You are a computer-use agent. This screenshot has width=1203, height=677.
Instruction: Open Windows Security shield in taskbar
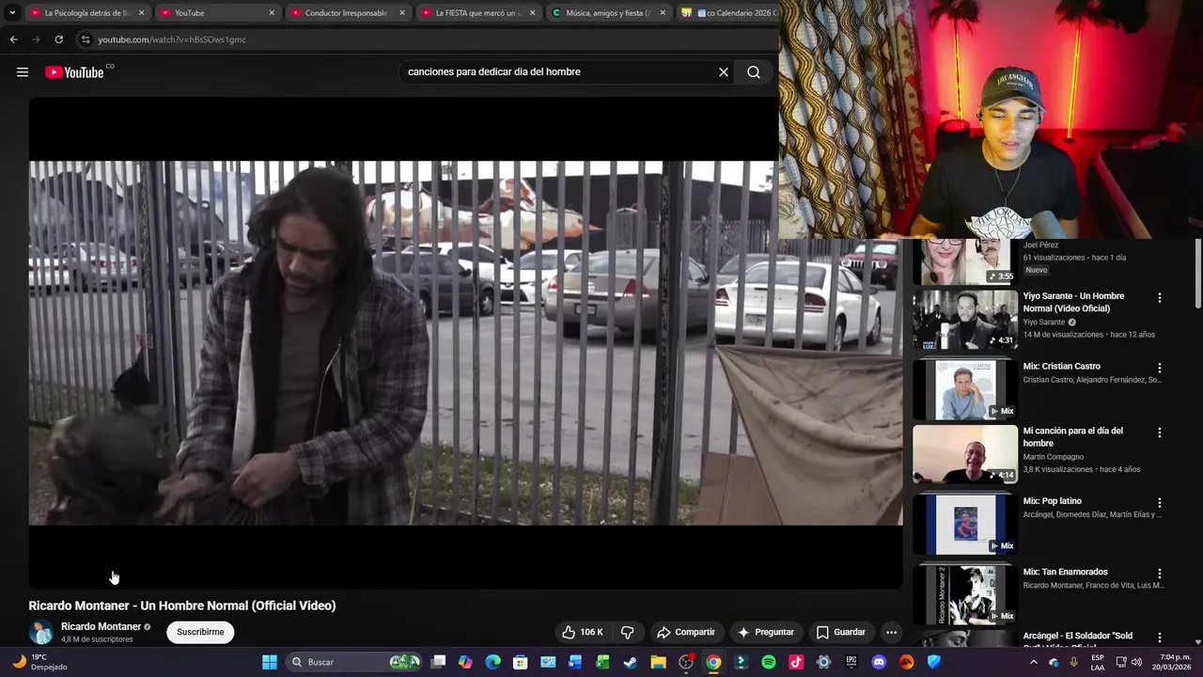pyautogui.click(x=934, y=662)
